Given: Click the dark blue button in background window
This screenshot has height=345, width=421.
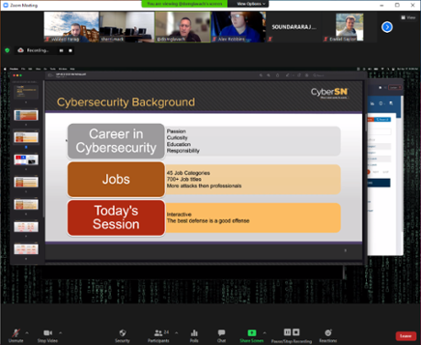Looking at the screenshot, I should tap(379, 183).
